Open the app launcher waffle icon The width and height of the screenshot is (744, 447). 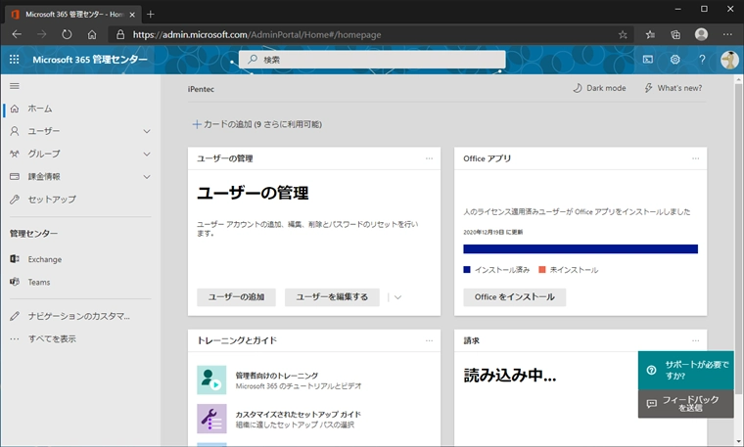(15, 60)
